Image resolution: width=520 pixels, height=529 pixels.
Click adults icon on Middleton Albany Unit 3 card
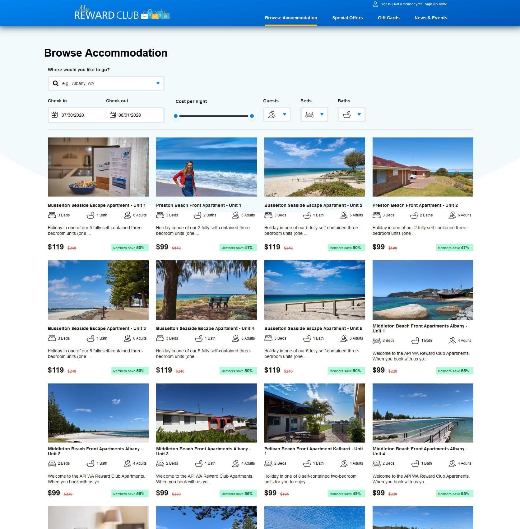click(236, 463)
